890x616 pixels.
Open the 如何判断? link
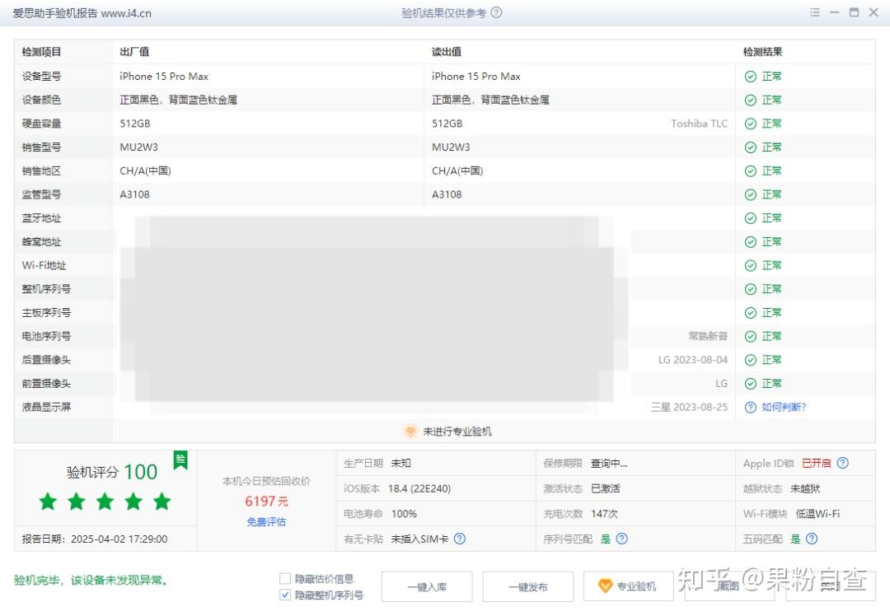tap(784, 407)
